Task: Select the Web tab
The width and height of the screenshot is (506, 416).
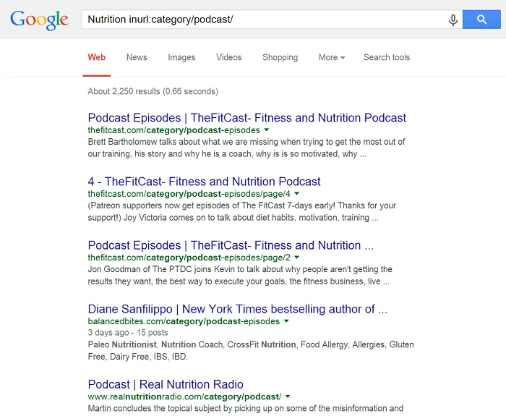Action: coord(96,57)
